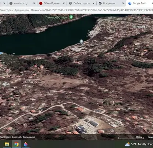Click the green Панчарево парк map pin
The width and height of the screenshot is (153, 148).
pyautogui.click(x=71, y=17)
